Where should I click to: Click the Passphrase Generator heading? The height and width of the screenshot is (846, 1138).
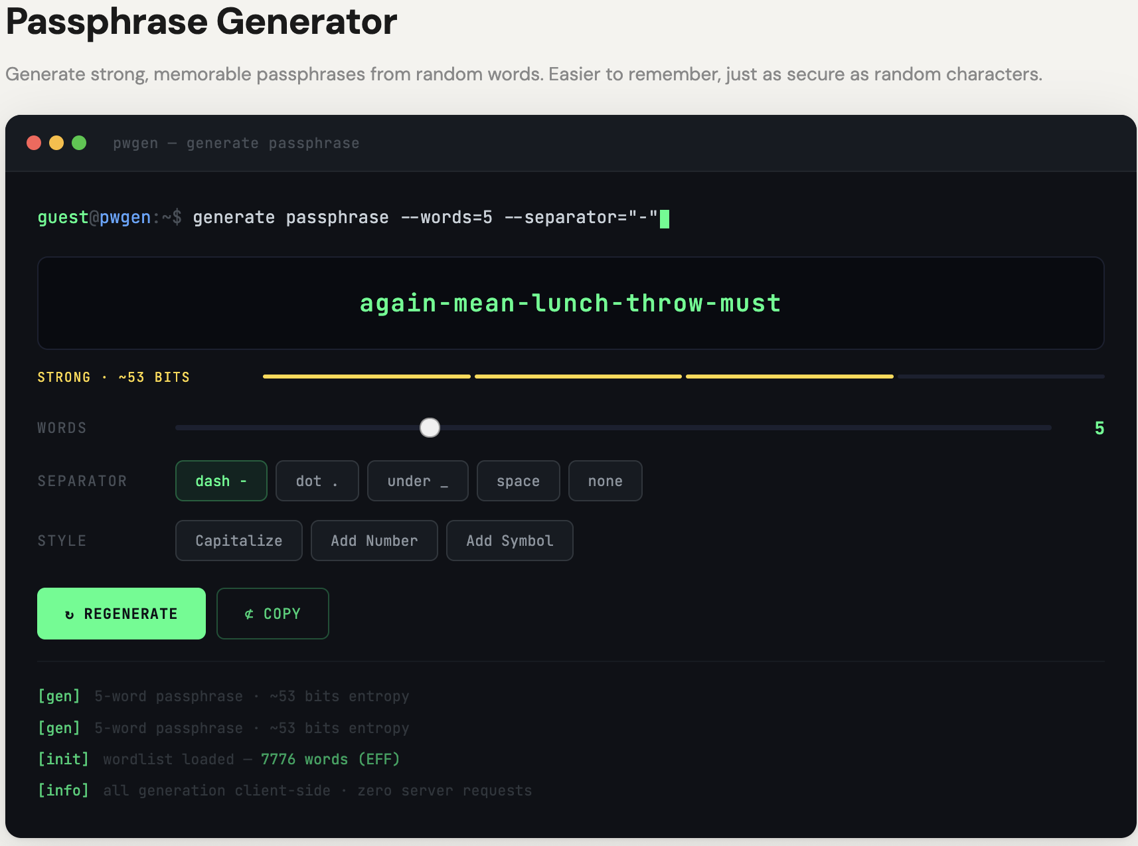coord(201,21)
